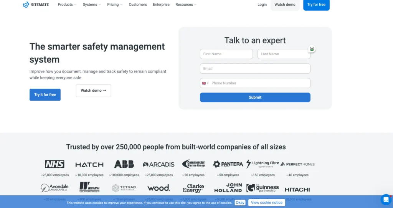Screen dimensions: 393x208
Task: Open the View cookie notice button
Action: pyautogui.click(x=267, y=203)
